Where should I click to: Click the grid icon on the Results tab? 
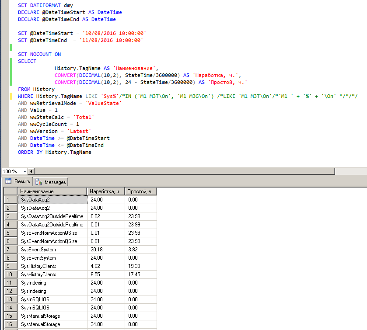pyautogui.click(x=8, y=181)
